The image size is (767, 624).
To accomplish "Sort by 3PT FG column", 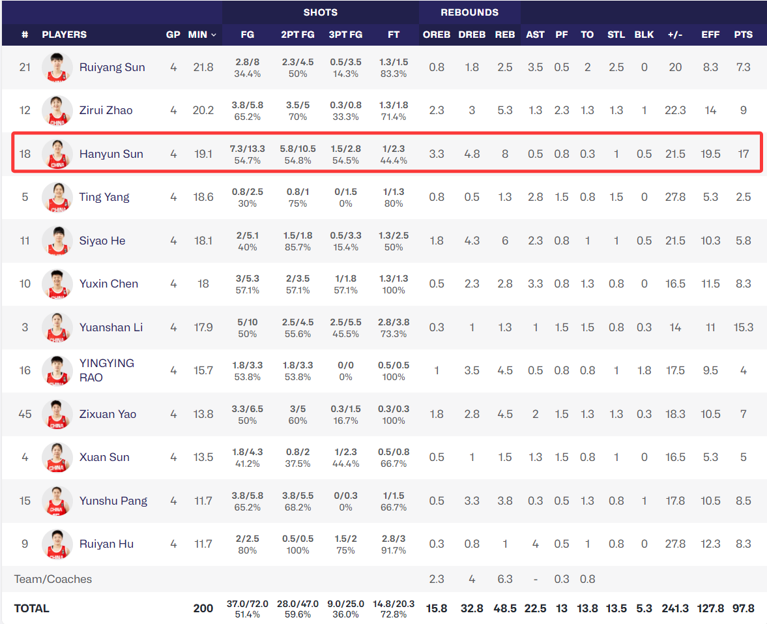I will tap(345, 35).
